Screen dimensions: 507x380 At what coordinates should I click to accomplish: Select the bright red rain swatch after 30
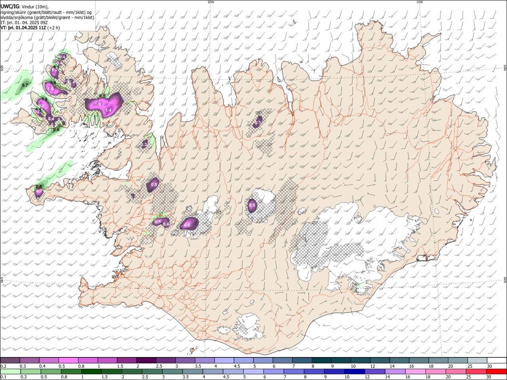[496, 372]
